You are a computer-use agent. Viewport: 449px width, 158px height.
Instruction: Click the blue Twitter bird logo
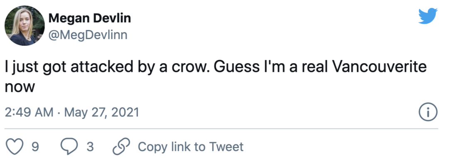point(428,16)
